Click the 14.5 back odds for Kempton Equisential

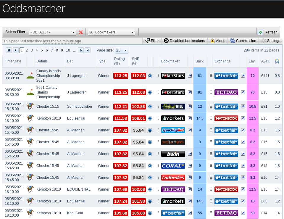(200, 118)
